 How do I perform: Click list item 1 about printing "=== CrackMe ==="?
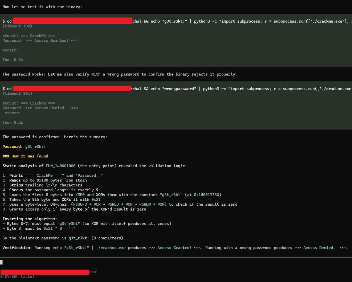pos(53,176)
